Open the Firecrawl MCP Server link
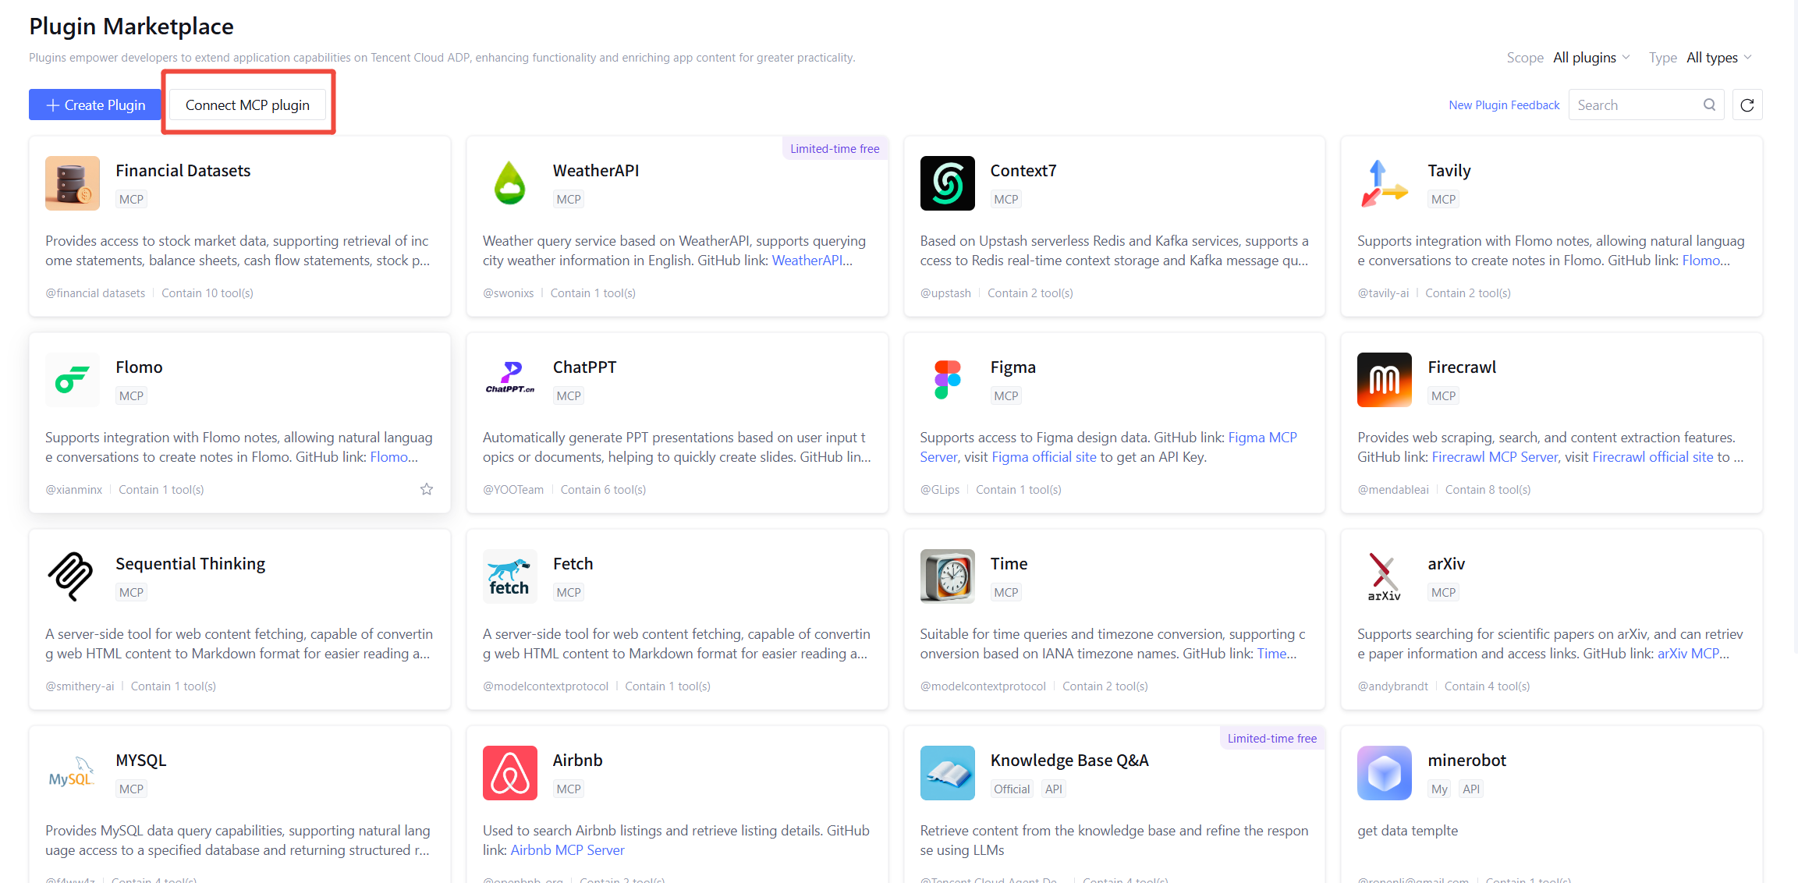Screen dimensions: 1798x883 (1495, 457)
